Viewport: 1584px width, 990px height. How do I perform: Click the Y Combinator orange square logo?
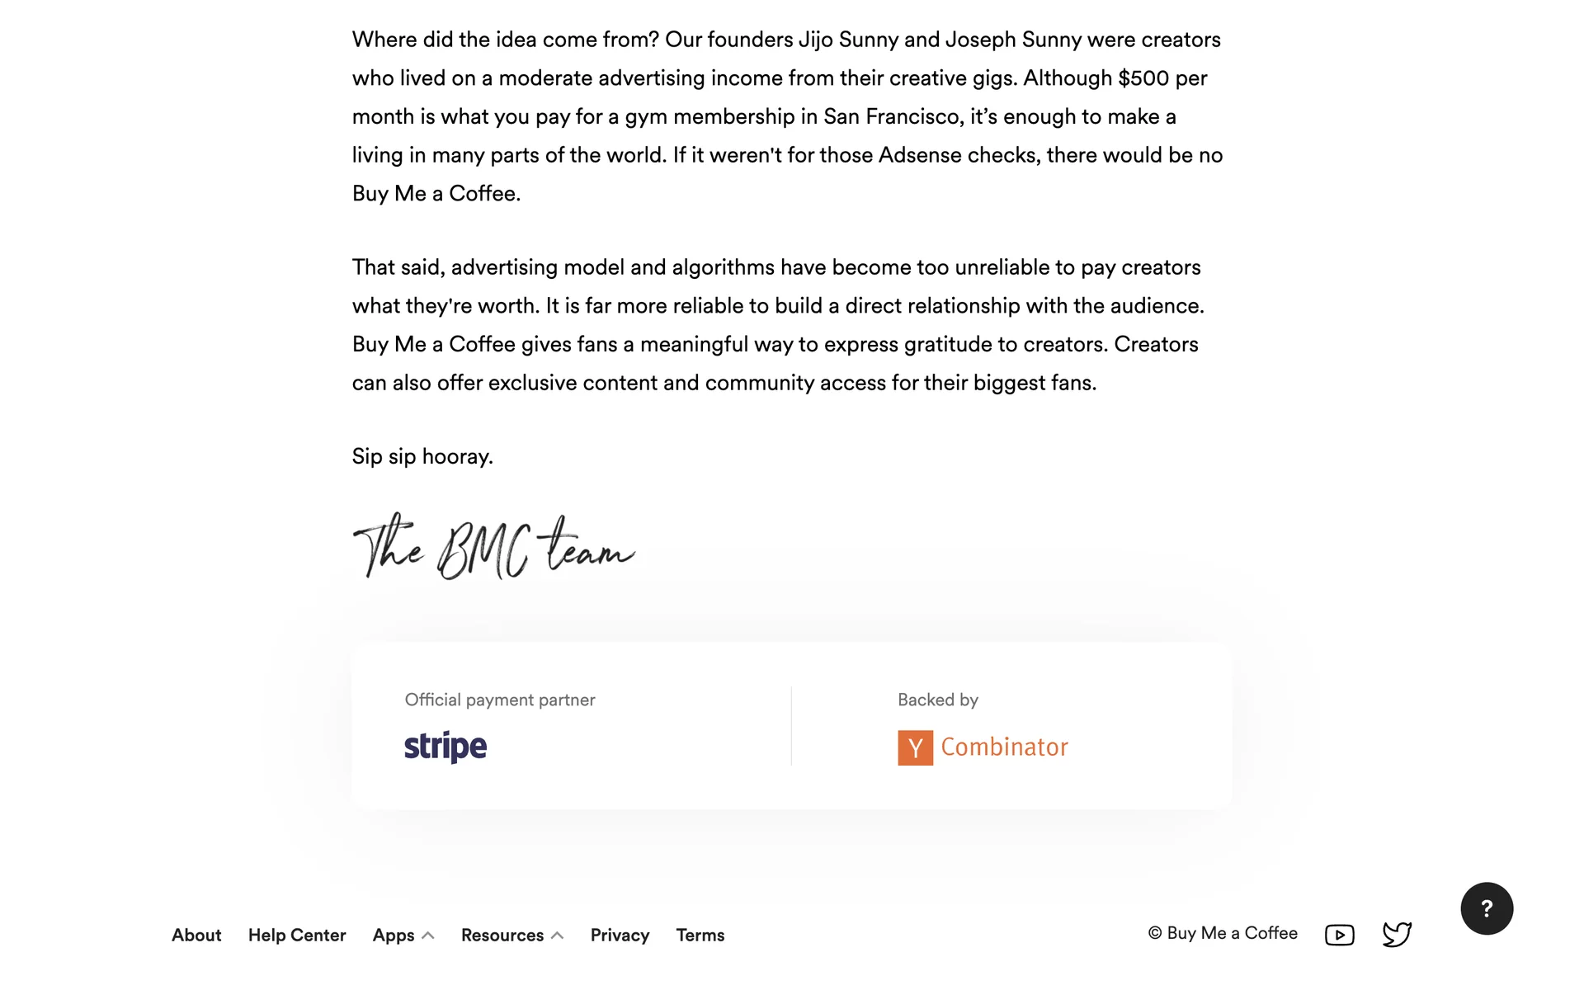point(915,747)
